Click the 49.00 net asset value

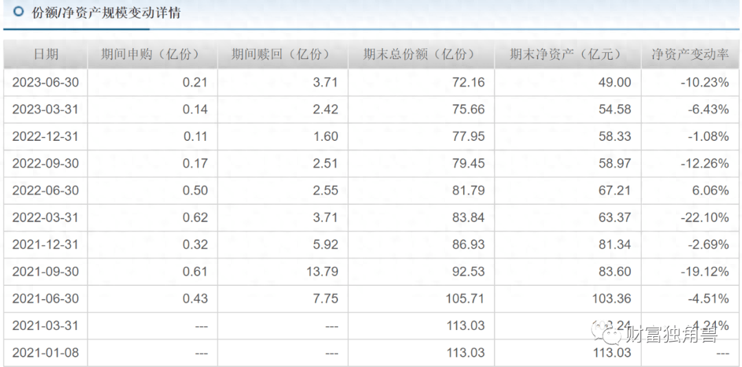point(614,82)
